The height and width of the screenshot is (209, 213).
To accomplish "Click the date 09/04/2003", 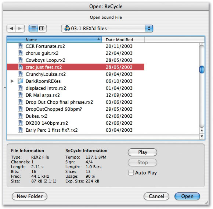I will pyautogui.click(x=119, y=74).
